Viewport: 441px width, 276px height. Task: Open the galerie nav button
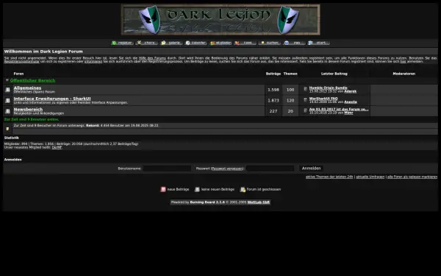(171, 43)
